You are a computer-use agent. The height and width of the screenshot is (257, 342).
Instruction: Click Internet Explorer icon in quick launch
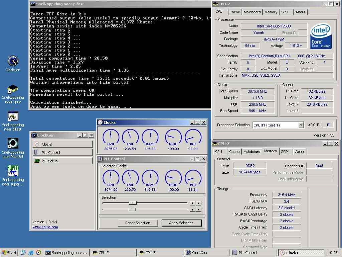(31, 253)
